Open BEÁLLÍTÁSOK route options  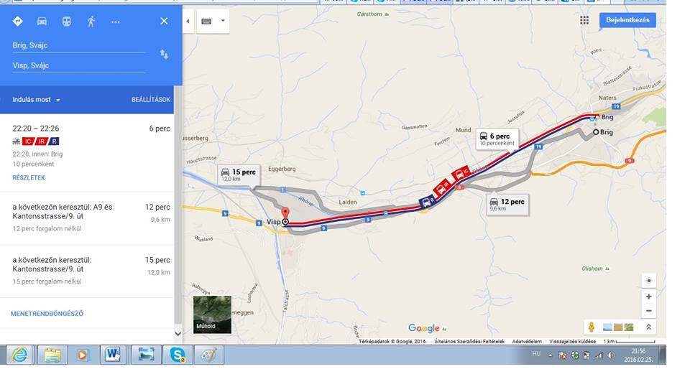tap(150, 100)
